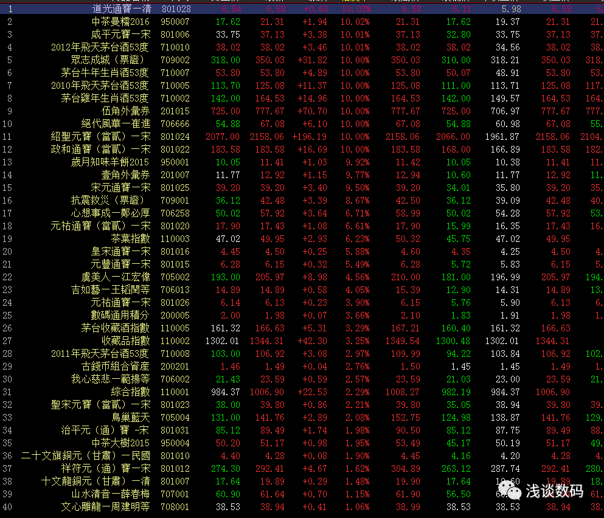The height and width of the screenshot is (518, 604).
Task: Select code 801023 聖宋元寶 row
Action: click(x=175, y=405)
